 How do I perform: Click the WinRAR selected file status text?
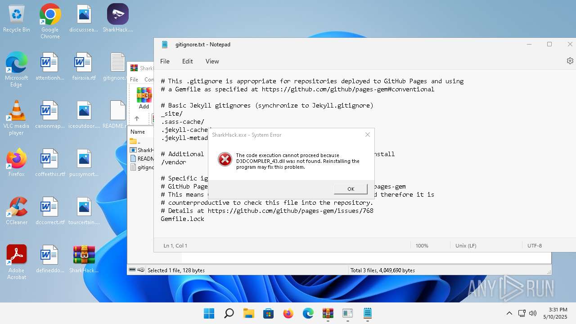click(176, 270)
